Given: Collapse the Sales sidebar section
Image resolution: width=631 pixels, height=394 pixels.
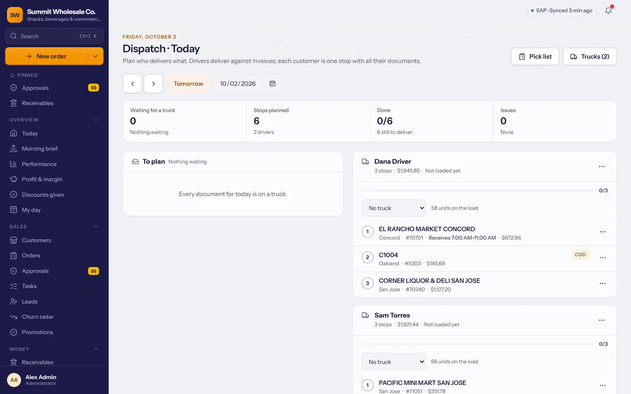Looking at the screenshot, I should click(x=96, y=227).
